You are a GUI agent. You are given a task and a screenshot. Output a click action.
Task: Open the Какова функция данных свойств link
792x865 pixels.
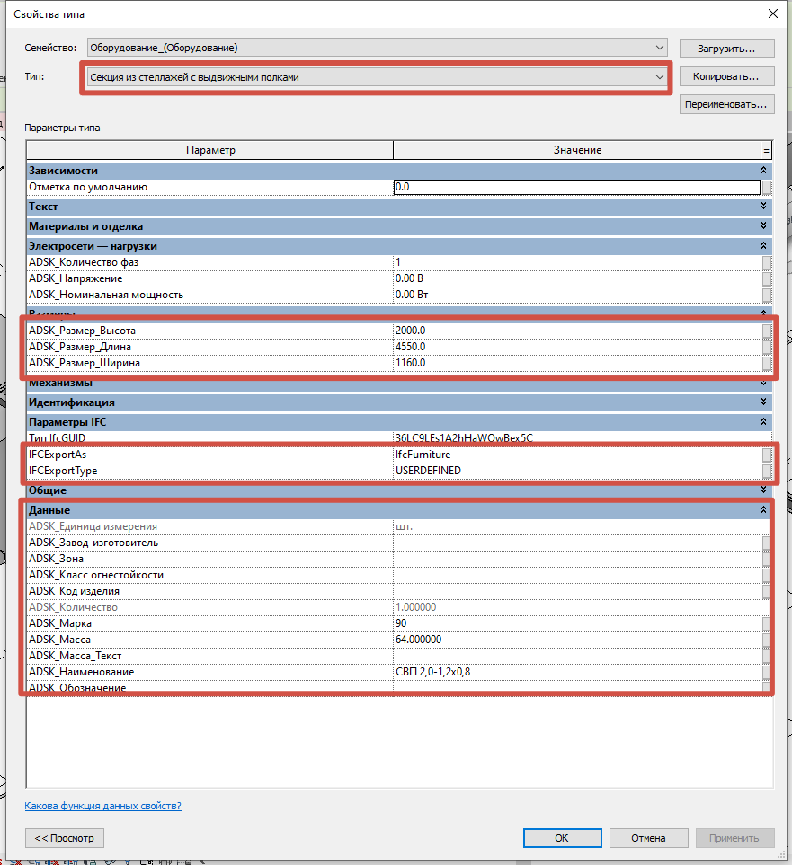pyautogui.click(x=103, y=806)
